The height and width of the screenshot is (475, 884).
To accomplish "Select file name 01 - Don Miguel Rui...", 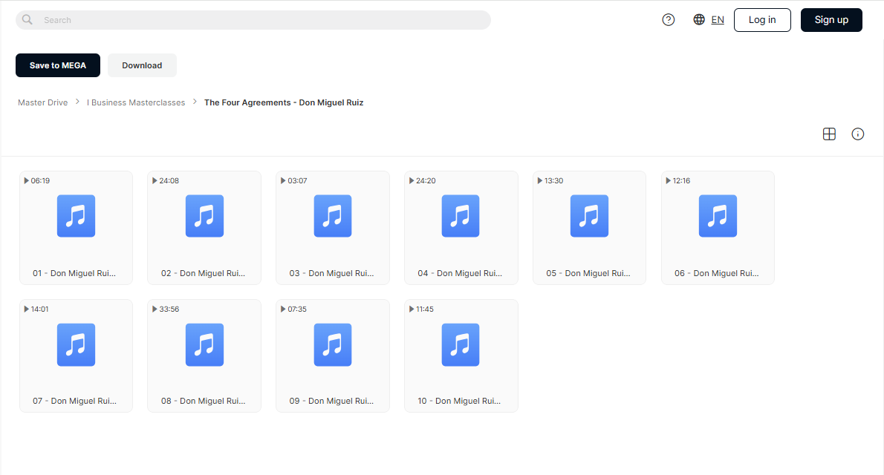I will pos(74,273).
